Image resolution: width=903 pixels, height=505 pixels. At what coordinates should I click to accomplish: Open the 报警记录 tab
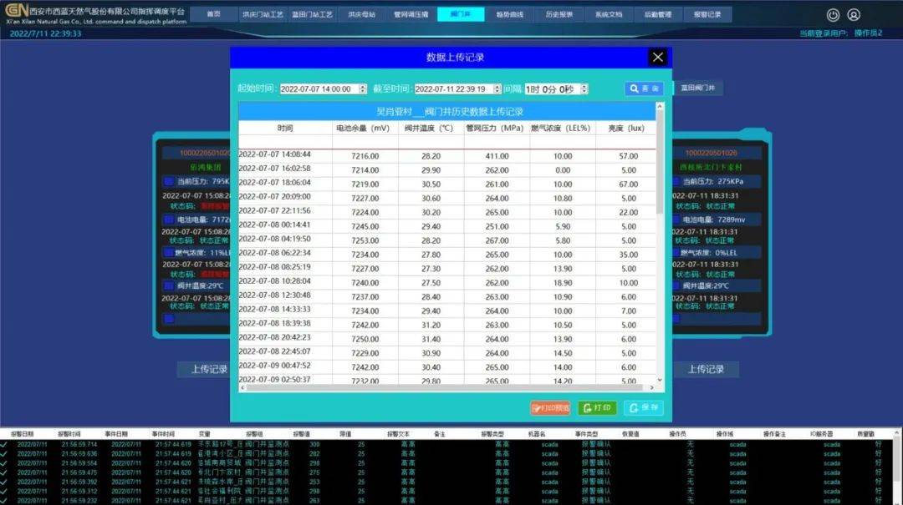tap(707, 14)
